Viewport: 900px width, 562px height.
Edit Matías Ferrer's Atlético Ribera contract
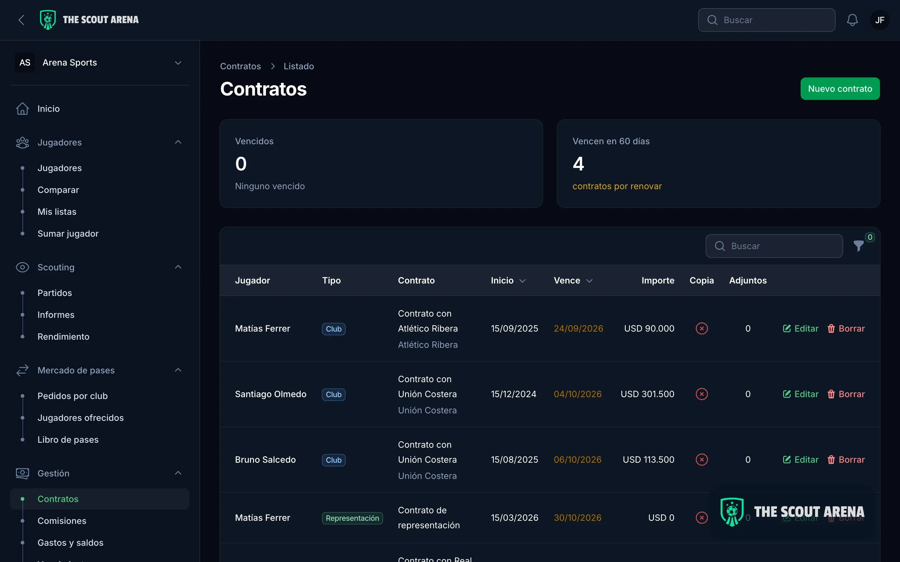(800, 328)
